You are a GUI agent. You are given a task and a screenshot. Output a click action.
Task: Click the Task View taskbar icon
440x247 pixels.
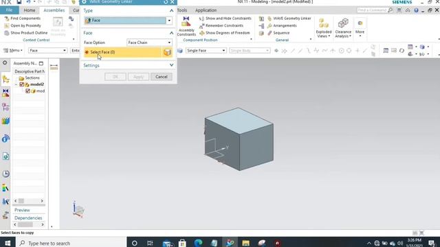point(150,243)
